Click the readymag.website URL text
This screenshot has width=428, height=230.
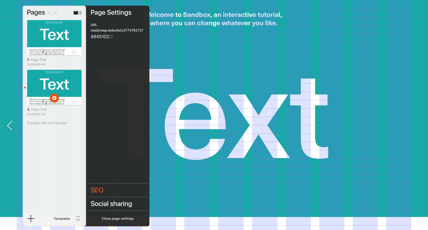117,30
